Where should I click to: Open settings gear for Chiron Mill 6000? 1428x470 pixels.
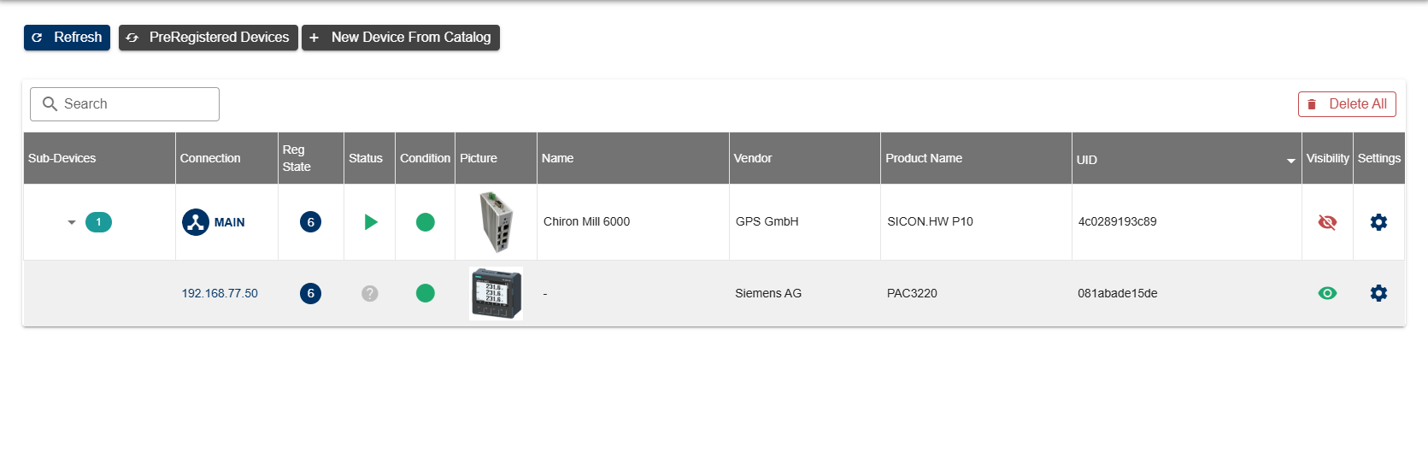click(1378, 222)
